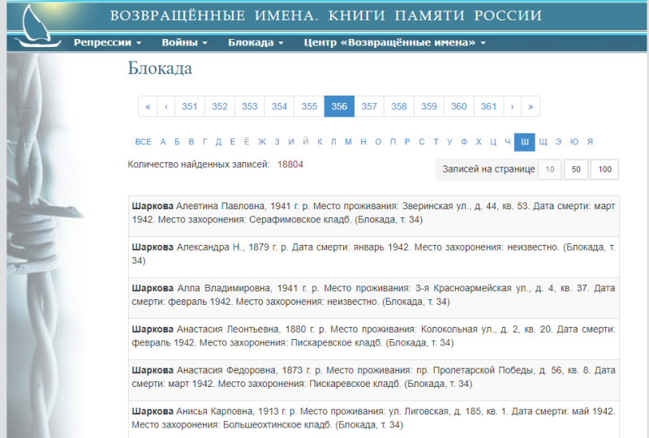Image resolution: width=649 pixels, height=438 pixels.
Task: Click record Шаркова Алевтина Павловна
Action: (374, 216)
